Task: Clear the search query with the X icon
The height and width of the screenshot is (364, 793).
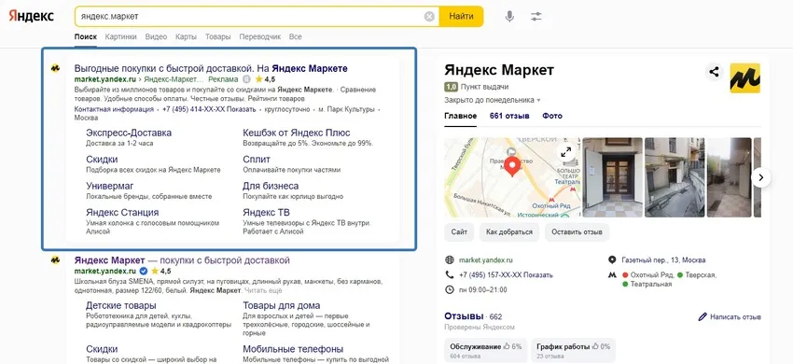Action: [429, 17]
